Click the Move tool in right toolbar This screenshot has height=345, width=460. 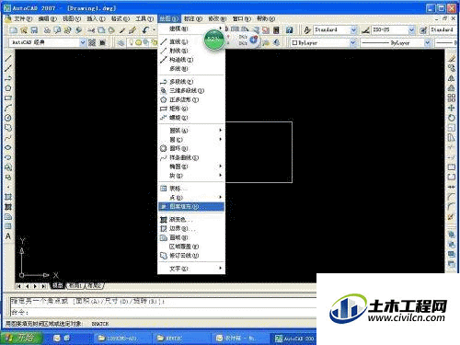tap(452, 108)
